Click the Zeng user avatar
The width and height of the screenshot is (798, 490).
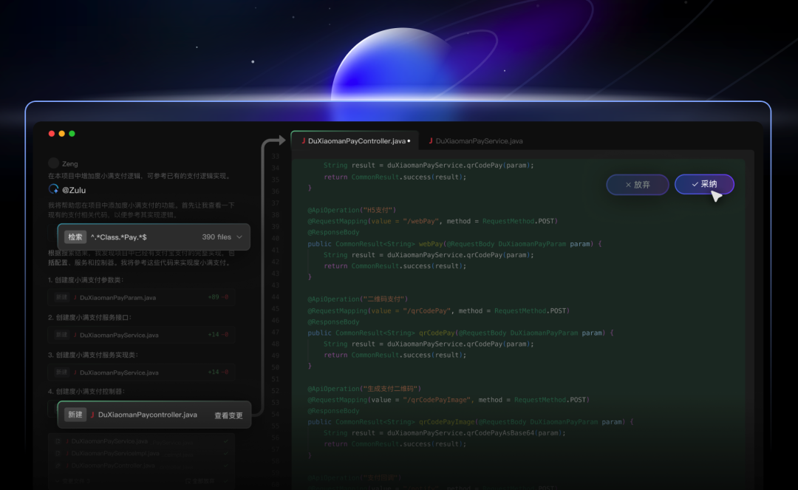53,163
